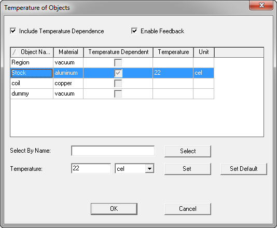Toggle Include Temperature Dependence checkbox

tap(13, 31)
